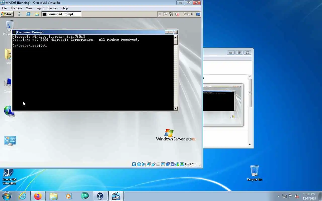Maximize the Command Prompt window
Screen dimensions: 322x201
tap(171, 32)
